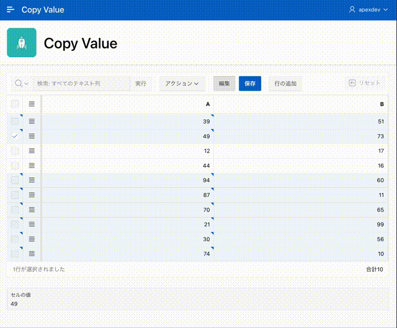Select cell with value 74 in column A
This screenshot has height=328, width=397.
tap(128, 254)
